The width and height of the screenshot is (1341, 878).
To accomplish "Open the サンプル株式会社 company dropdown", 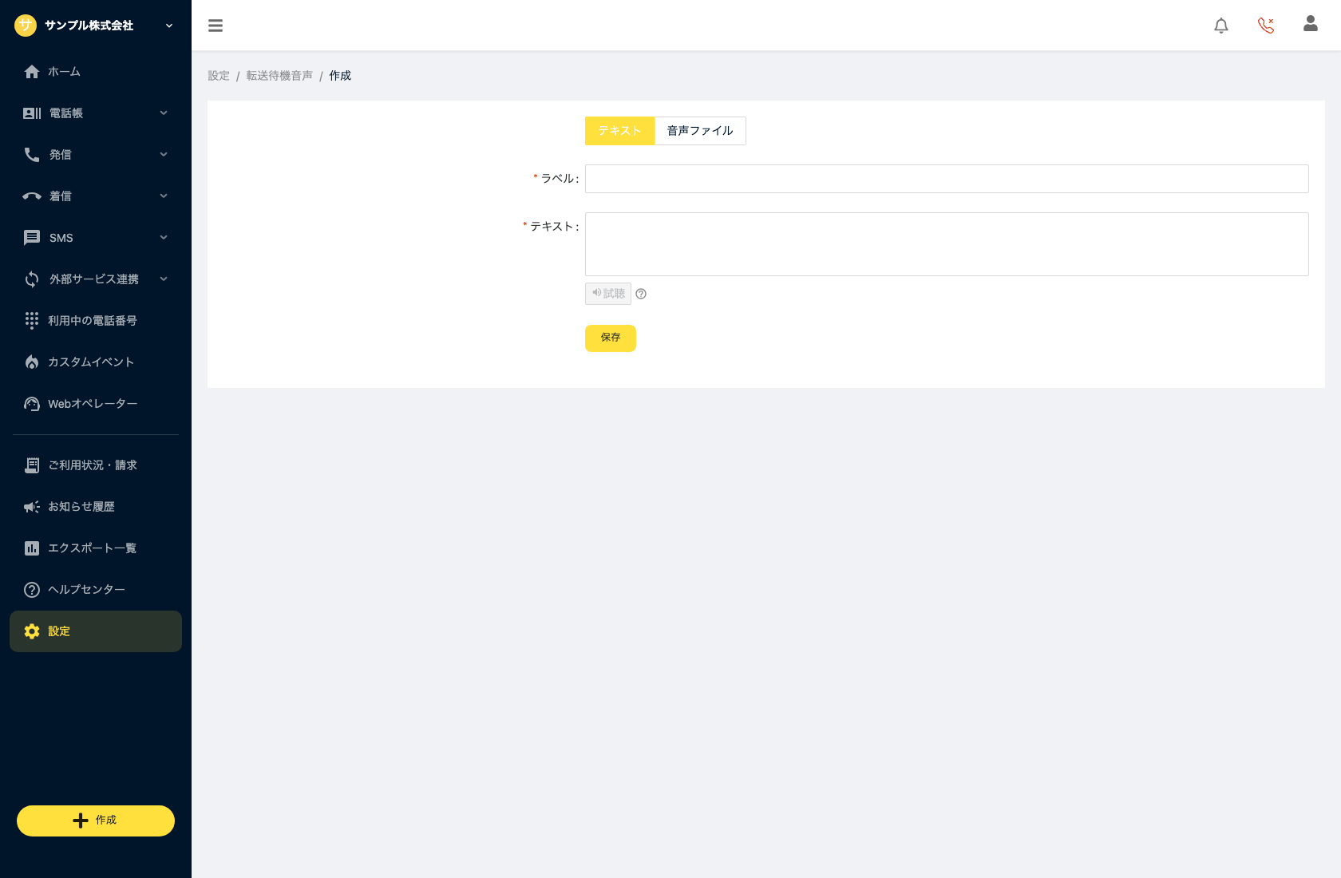I will (96, 26).
